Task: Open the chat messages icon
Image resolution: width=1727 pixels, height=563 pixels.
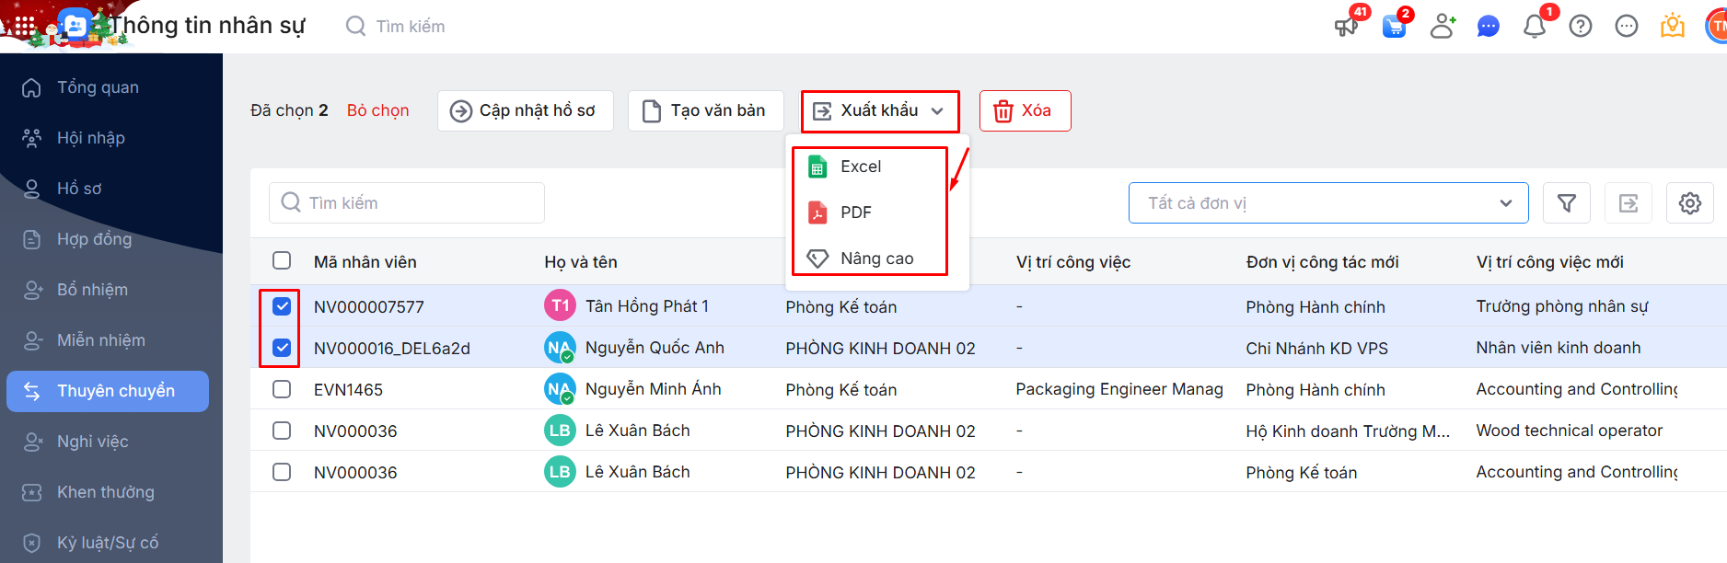Action: coord(1488,27)
